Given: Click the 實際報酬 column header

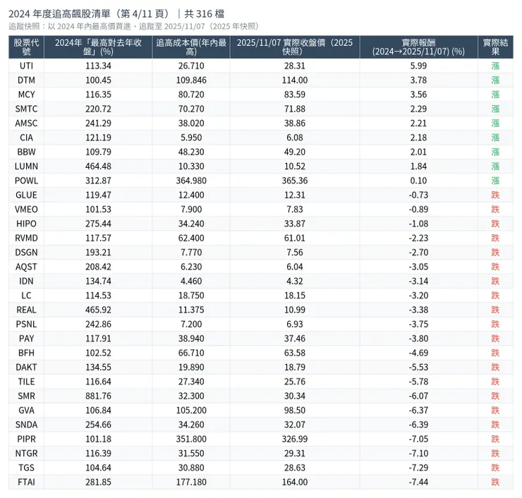Looking at the screenshot, I should click(418, 47).
